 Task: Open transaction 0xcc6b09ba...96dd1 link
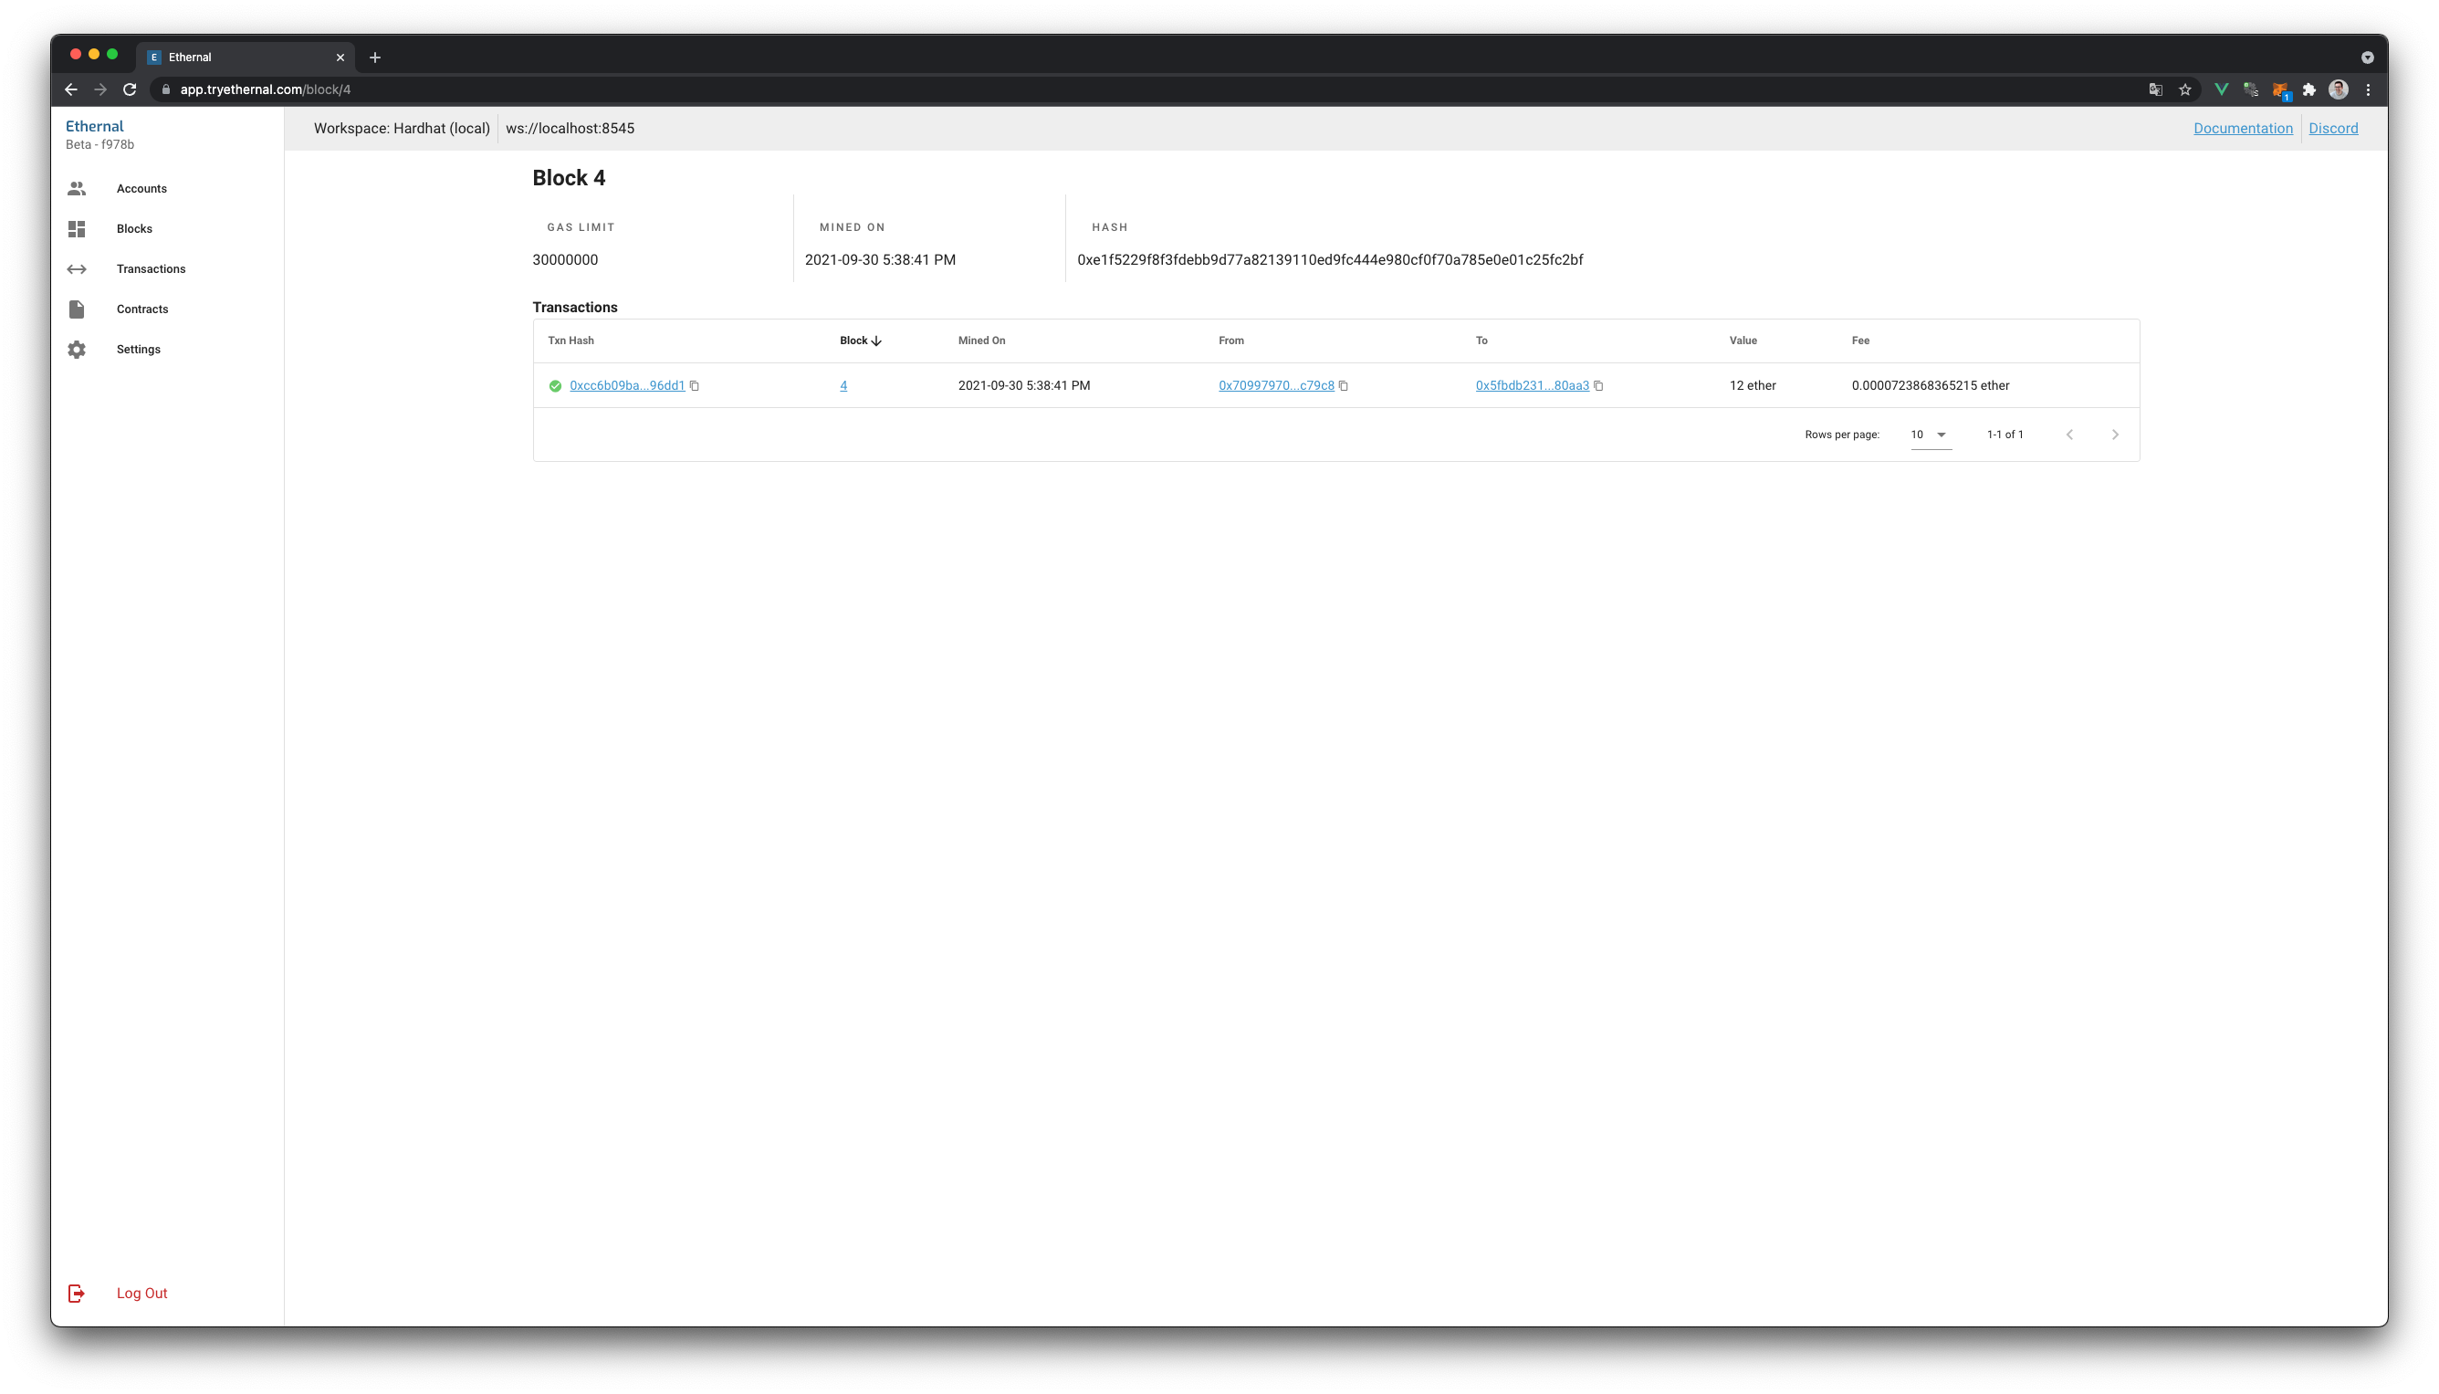627,386
